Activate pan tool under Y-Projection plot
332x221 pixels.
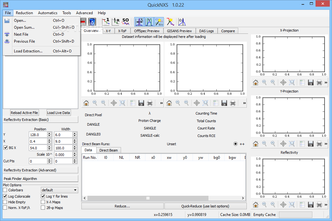click(x=283, y=144)
